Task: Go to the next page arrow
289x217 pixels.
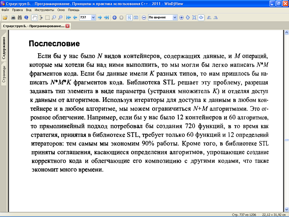Action: 100,18
